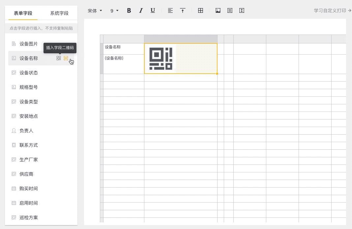Click the vertical top align icon
The width and height of the screenshot is (352, 229).
click(183, 11)
